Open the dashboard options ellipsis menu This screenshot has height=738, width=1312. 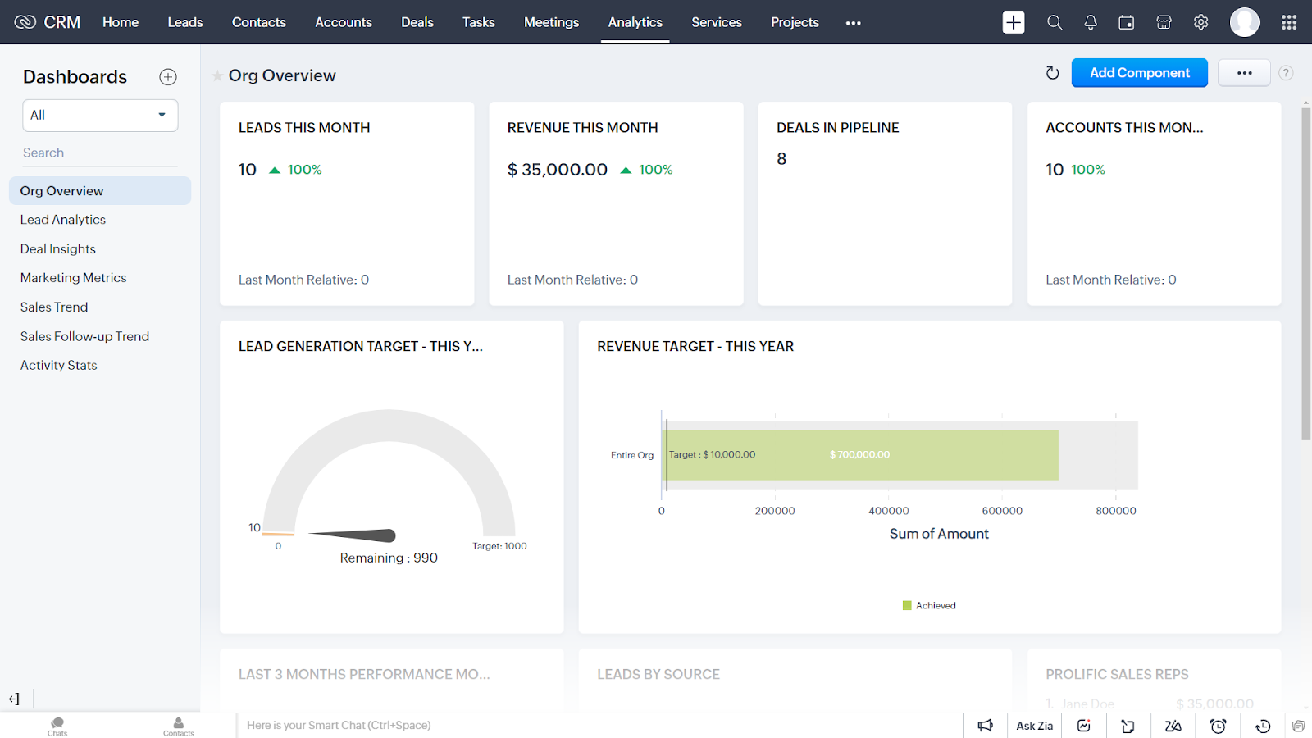click(x=1243, y=73)
